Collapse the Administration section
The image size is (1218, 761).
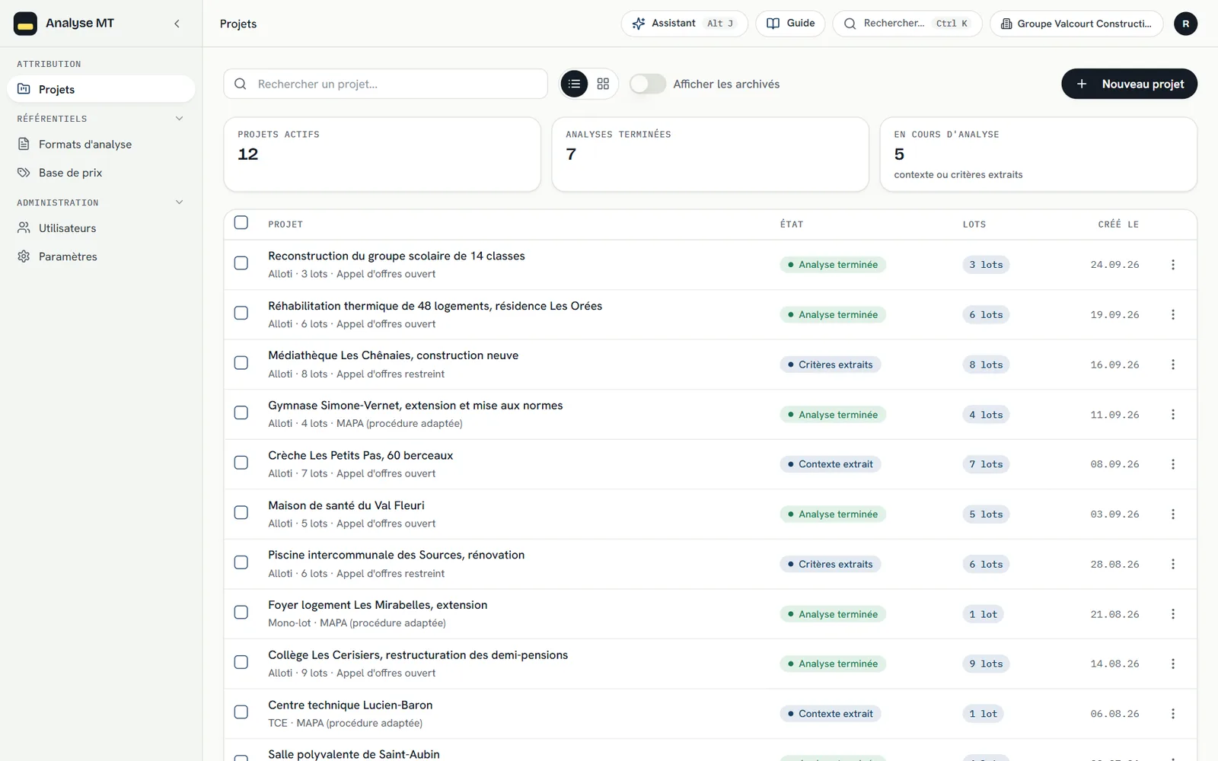(x=180, y=202)
